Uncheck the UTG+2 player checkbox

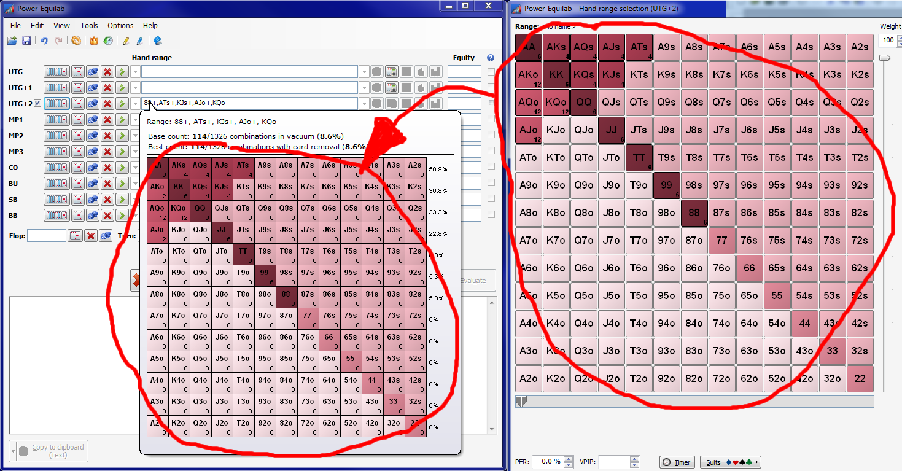[x=38, y=104]
